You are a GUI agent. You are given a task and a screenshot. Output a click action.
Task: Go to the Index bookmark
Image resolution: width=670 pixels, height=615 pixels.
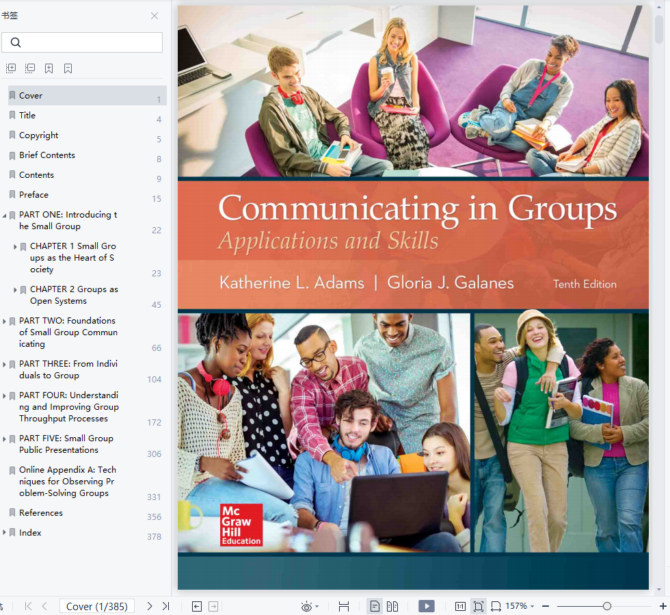[30, 532]
